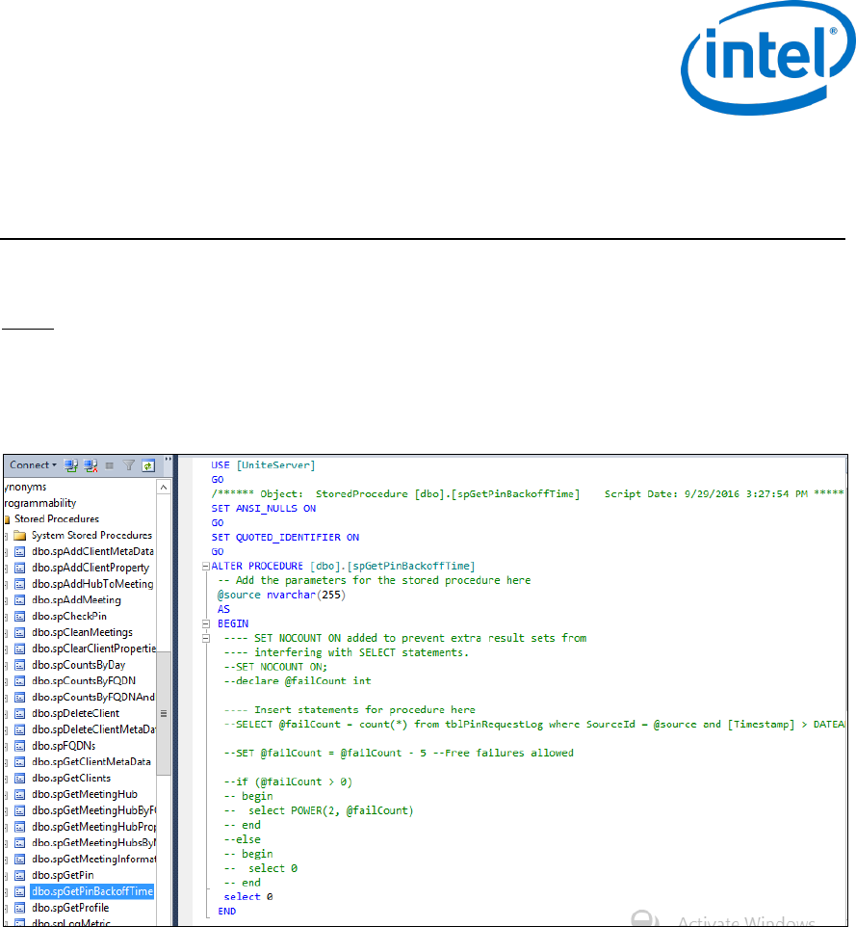Click the Connect Object Explorer icon
The image size is (856, 927).
tap(71, 465)
